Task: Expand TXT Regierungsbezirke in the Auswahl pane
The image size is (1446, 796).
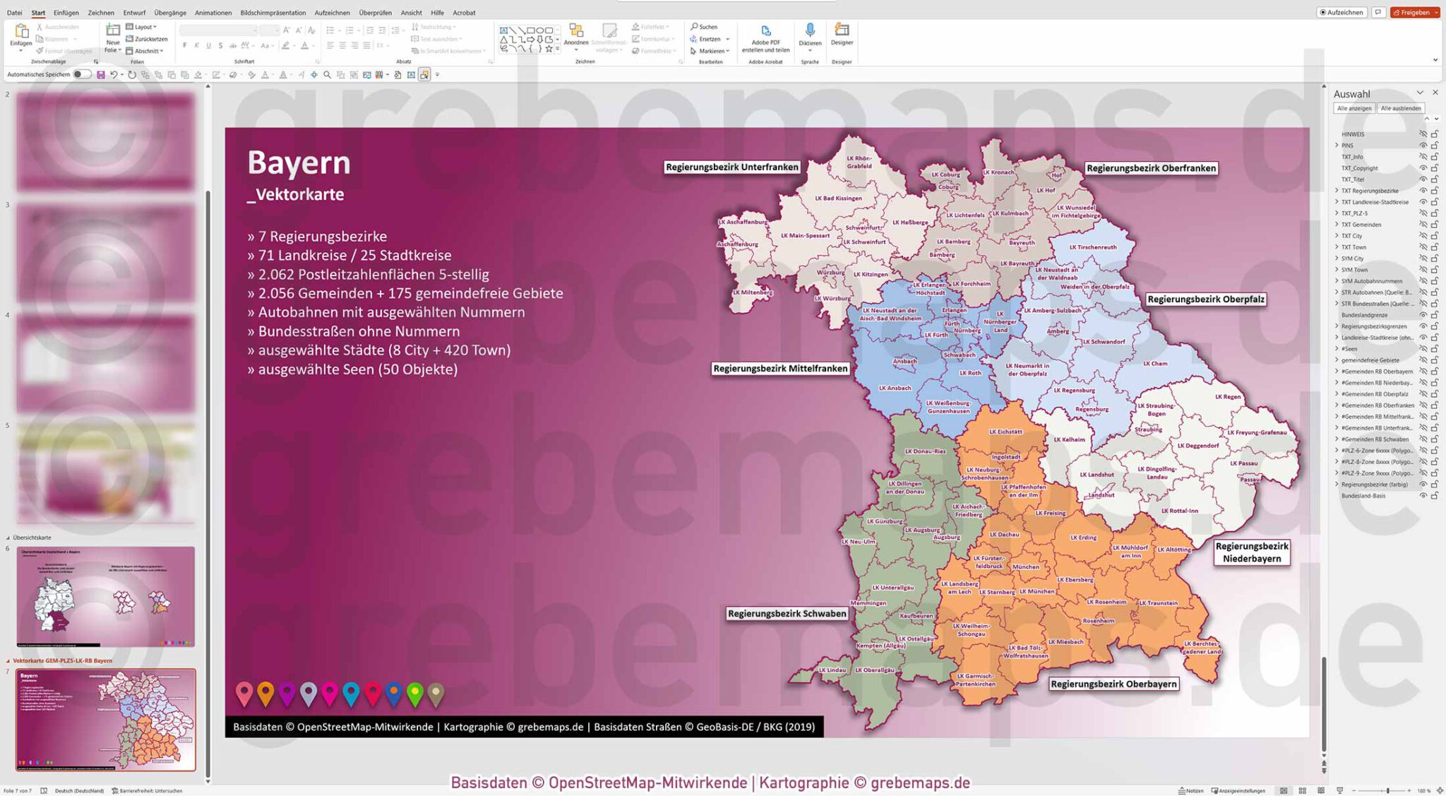Action: click(1337, 191)
